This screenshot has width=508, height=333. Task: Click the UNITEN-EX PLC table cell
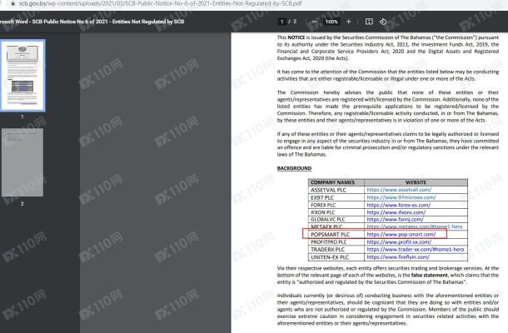[x=336, y=257]
